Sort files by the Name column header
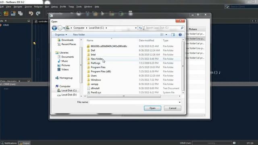 [90, 40]
